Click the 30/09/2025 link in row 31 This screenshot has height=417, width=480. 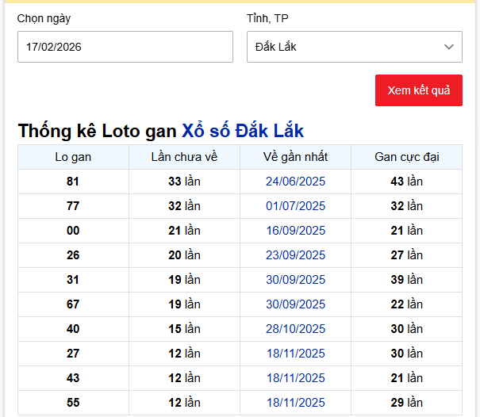tap(295, 280)
